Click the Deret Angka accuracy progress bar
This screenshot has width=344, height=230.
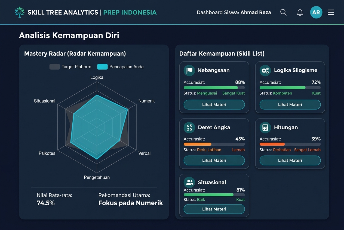pyautogui.click(x=214, y=144)
